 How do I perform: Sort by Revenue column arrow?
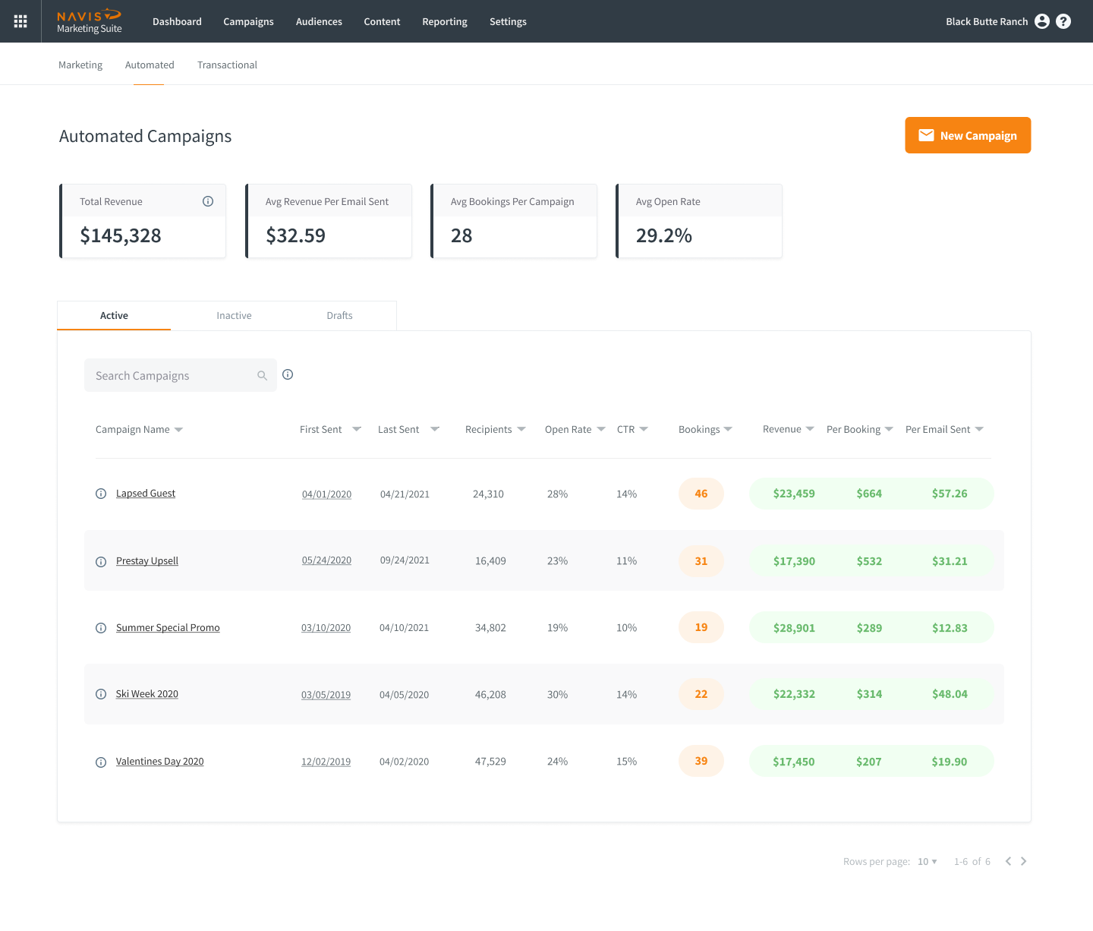[810, 429]
